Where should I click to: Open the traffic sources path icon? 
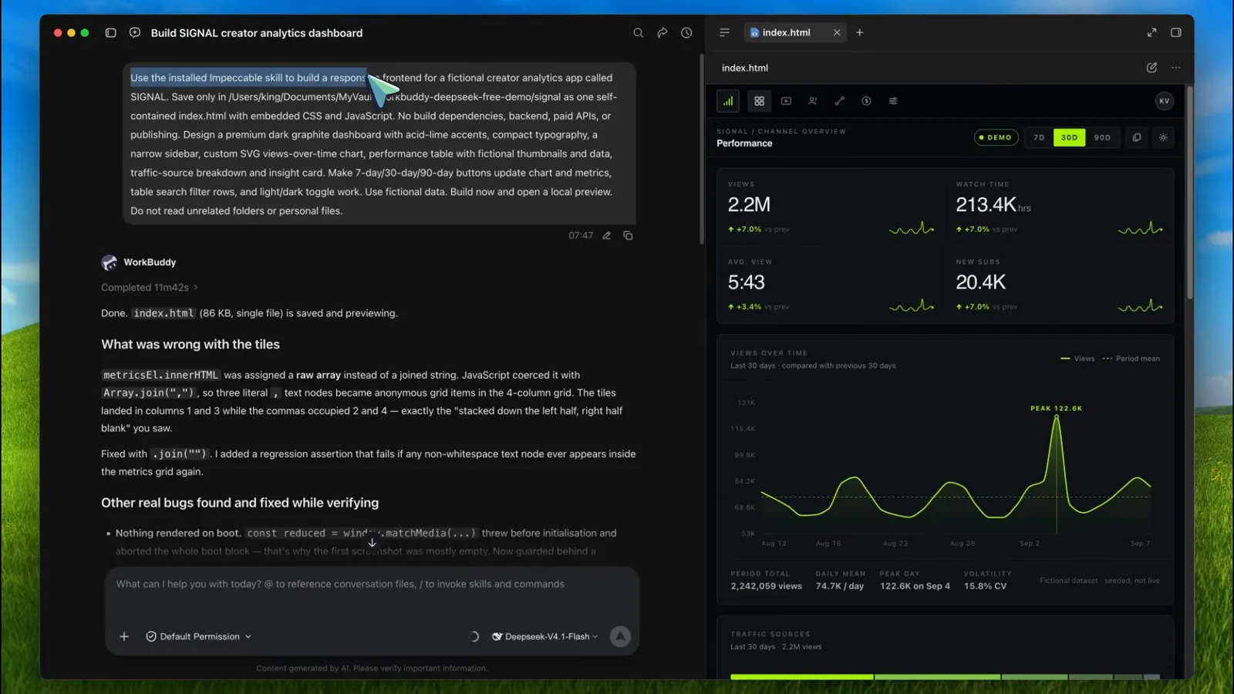840,101
